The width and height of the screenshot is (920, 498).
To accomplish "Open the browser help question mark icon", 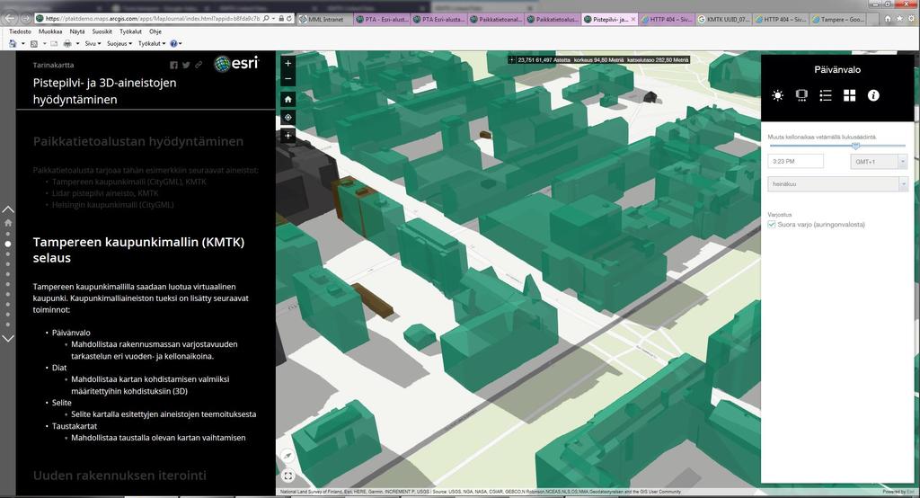I will [173, 43].
